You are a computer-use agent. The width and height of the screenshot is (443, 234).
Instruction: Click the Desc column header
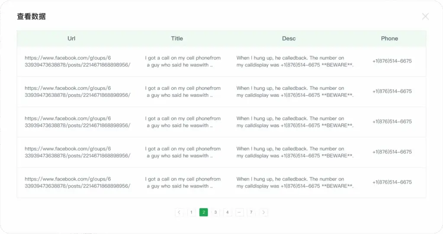point(289,38)
